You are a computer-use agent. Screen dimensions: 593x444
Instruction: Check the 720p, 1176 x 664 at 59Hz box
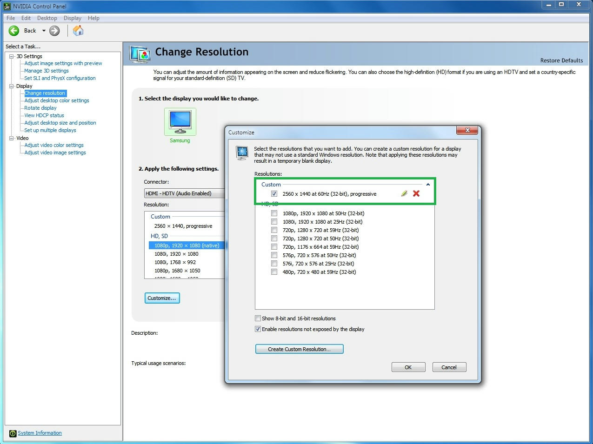[274, 247]
